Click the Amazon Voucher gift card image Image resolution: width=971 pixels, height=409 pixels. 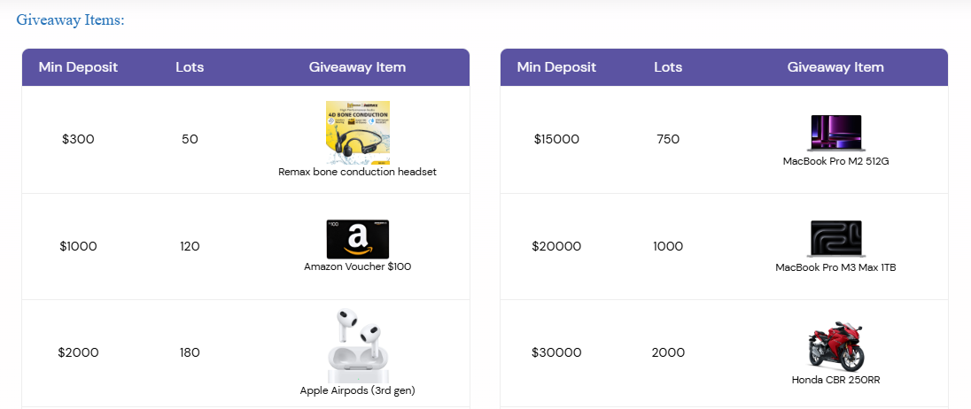357,239
